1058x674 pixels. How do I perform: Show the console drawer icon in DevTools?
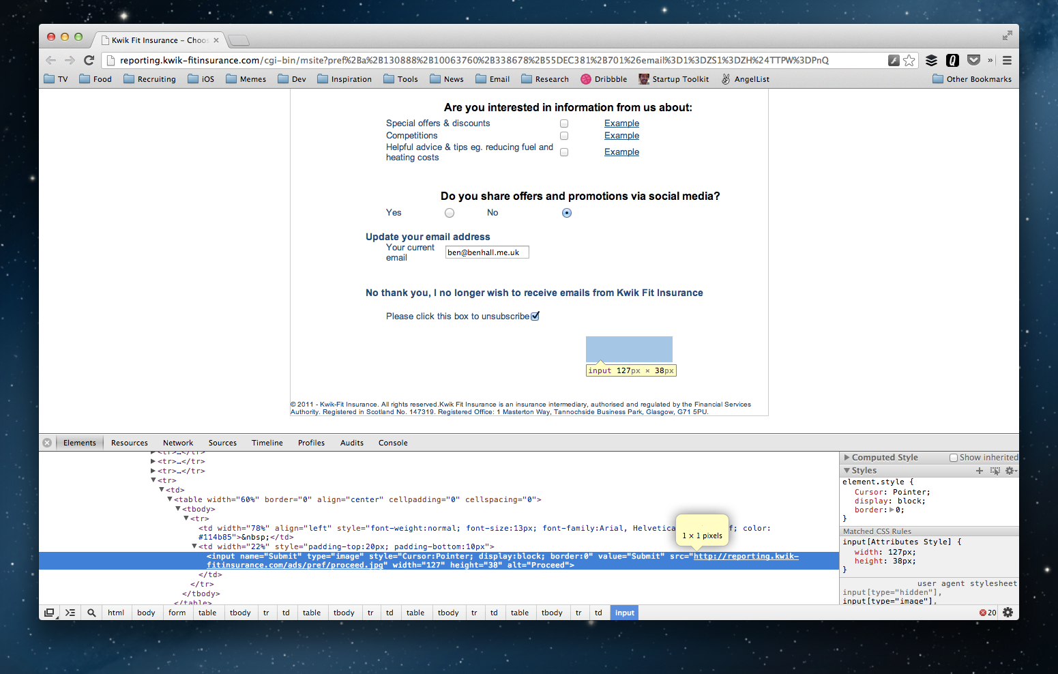point(70,613)
